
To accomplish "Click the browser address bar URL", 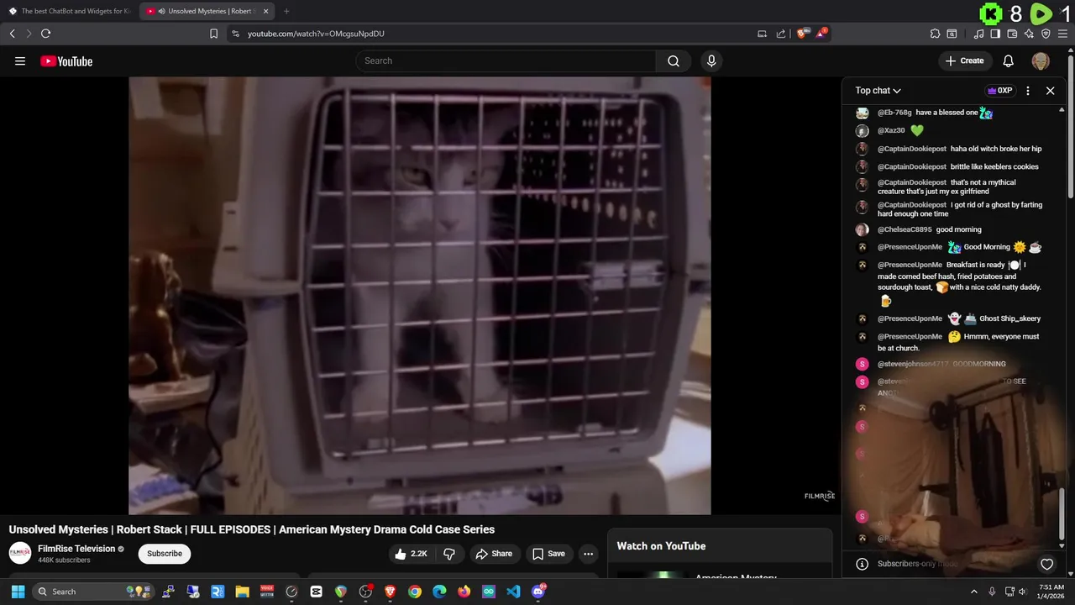I will coord(316,34).
